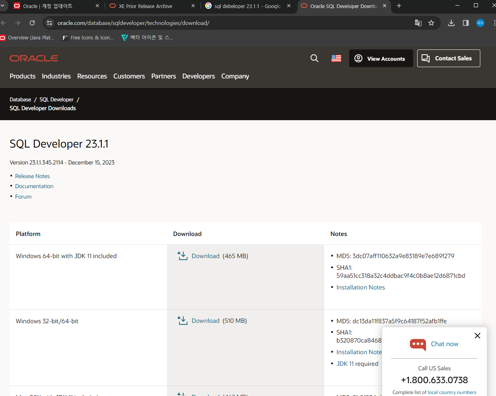The image size is (496, 396).
Task: Open the Forum link
Action: pos(23,197)
